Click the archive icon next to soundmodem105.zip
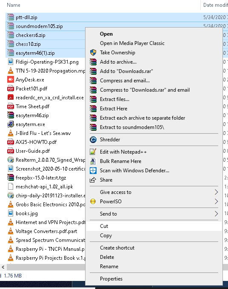The image size is (228, 289). [x=11, y=26]
